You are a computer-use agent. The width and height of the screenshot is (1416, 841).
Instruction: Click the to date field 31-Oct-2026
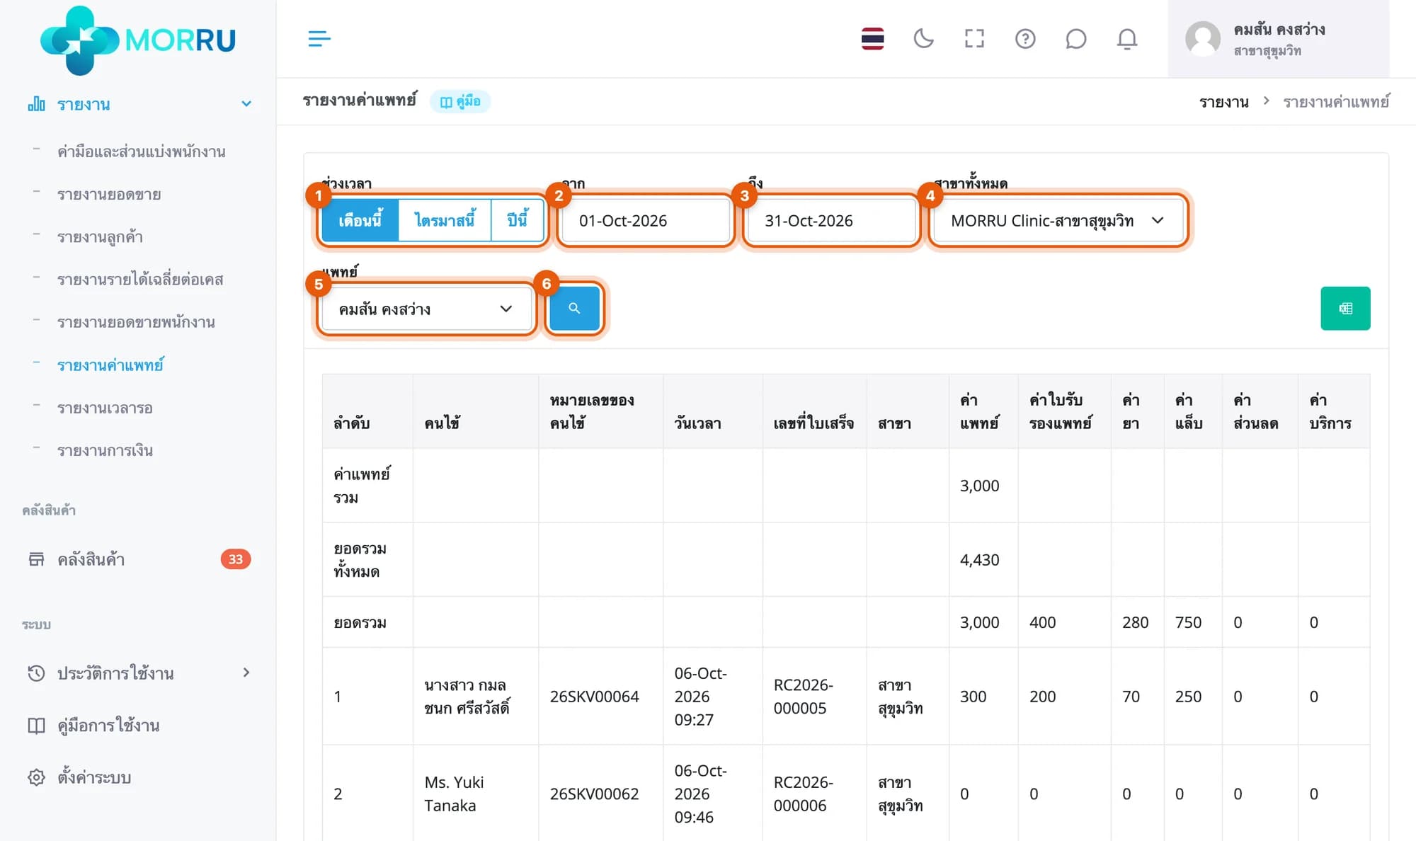(830, 220)
